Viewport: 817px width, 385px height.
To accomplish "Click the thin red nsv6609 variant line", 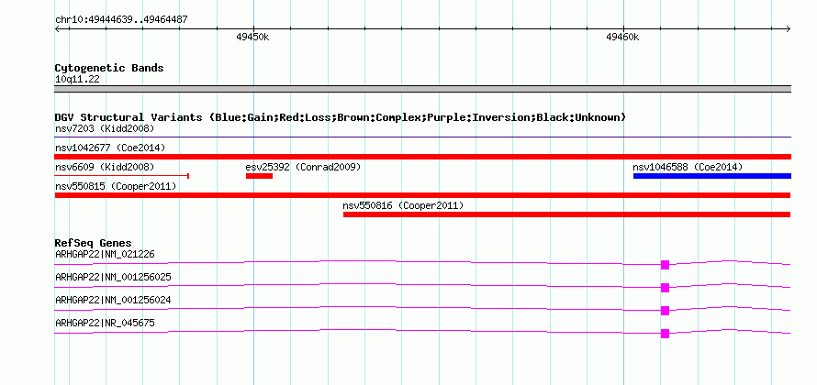I will (121, 176).
